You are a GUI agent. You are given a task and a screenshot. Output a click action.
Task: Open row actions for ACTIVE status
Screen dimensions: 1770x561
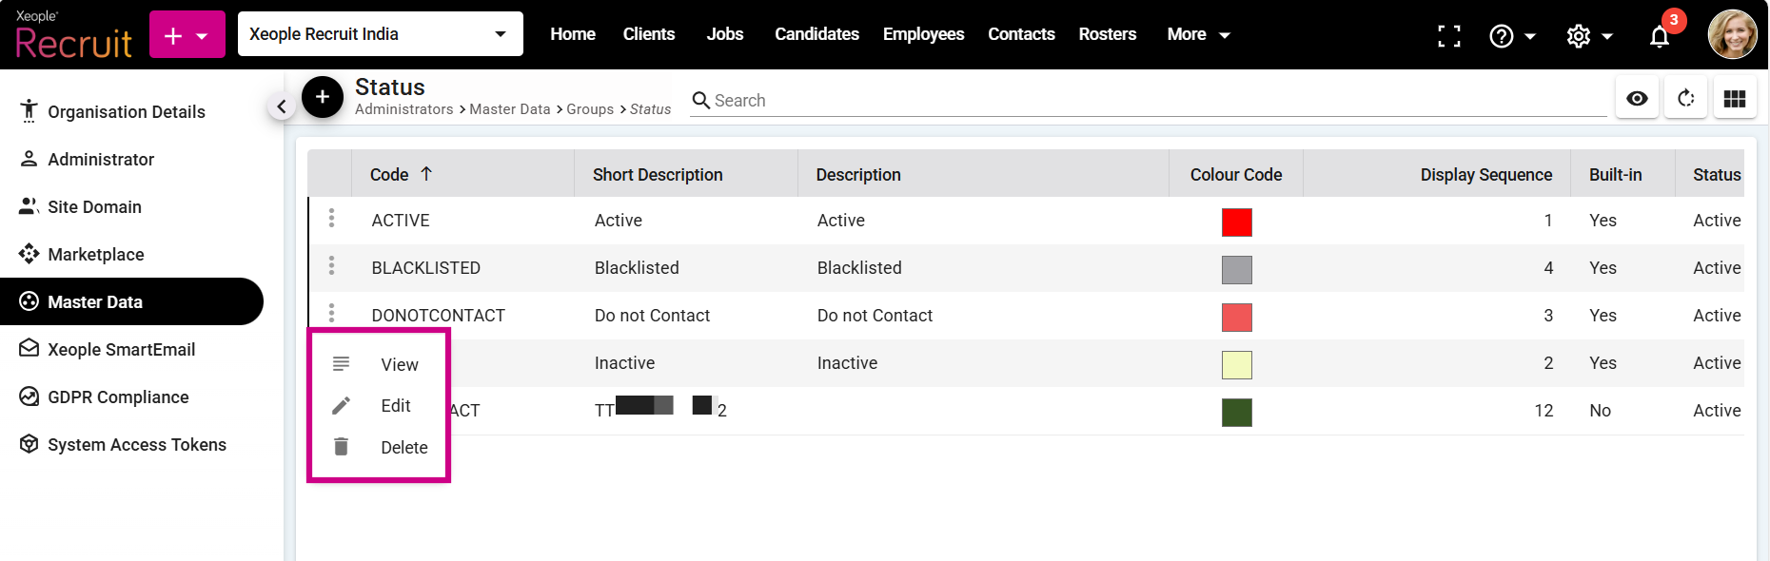pos(331,219)
